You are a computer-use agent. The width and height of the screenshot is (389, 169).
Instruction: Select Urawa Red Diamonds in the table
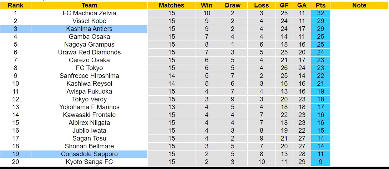pos(89,52)
